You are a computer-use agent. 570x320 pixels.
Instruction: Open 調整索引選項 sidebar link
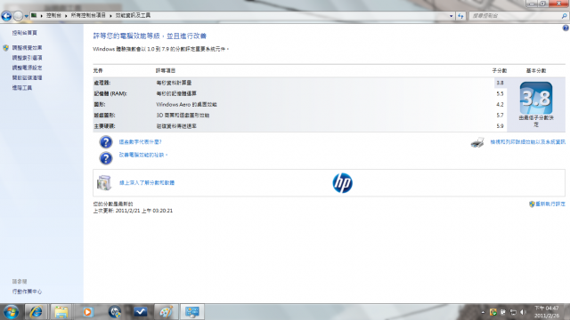27,58
